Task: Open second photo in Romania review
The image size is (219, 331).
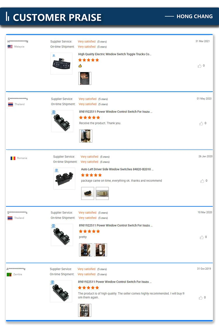Action: pos(102,193)
